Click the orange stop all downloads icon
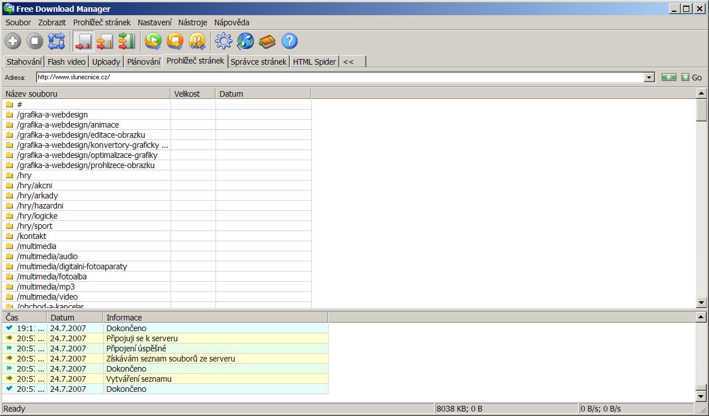 175,41
